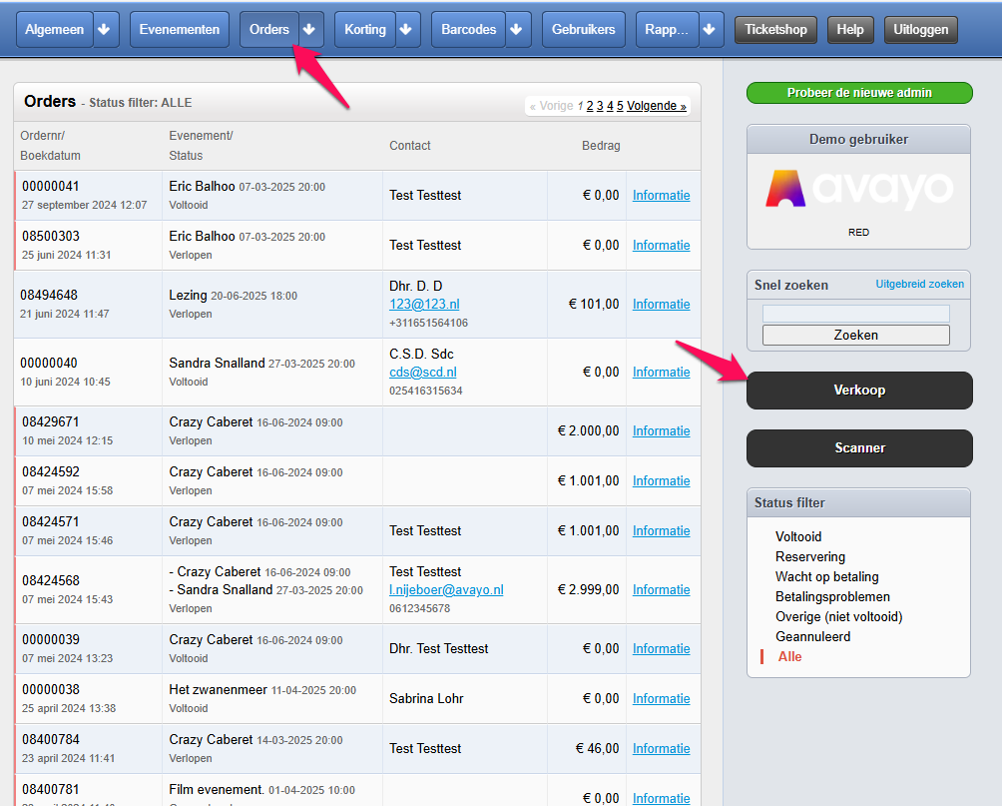The image size is (1002, 806).
Task: Filter orders by Voltooid status
Action: click(x=798, y=536)
